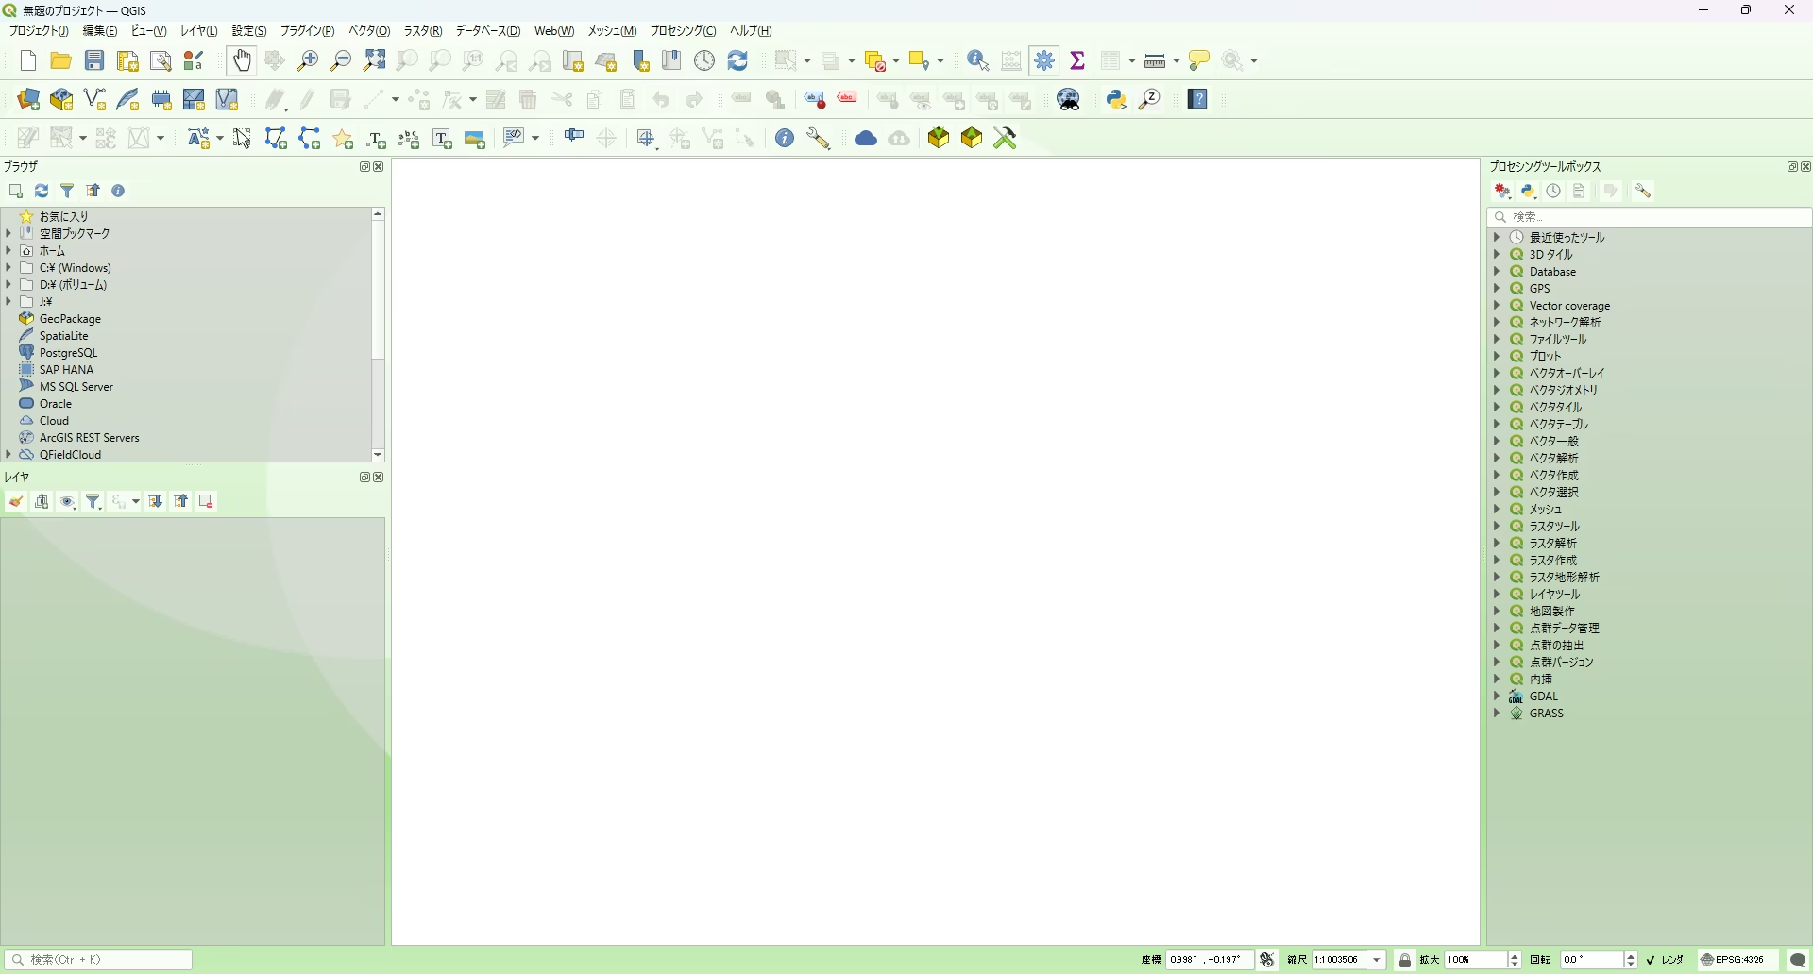Expand the C:¥ (Windows) drive node
Screen dimensions: 1813x974
click(8, 268)
